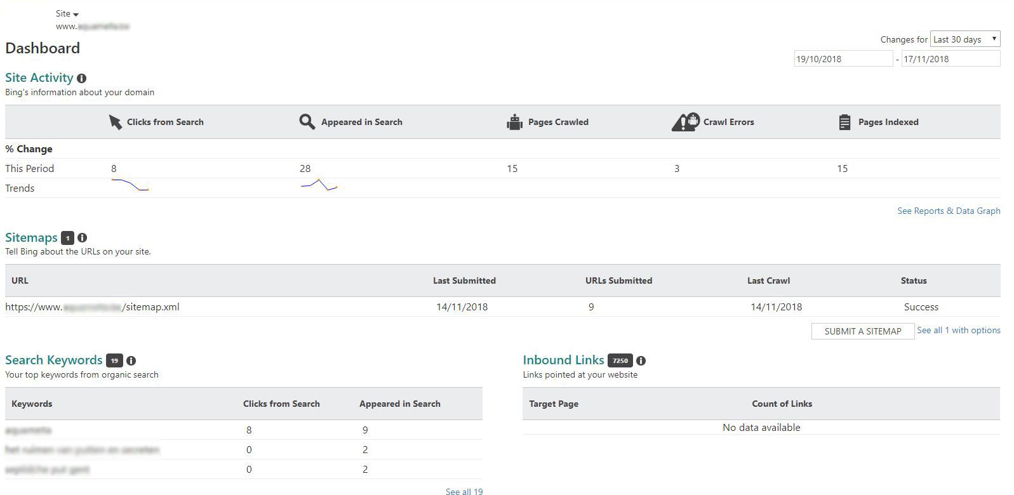
Task: Click the Search Keywords info icon
Action: click(x=131, y=360)
